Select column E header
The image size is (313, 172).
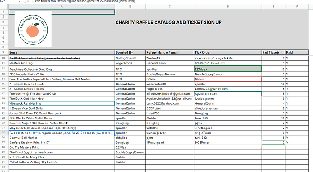pos(274,7)
